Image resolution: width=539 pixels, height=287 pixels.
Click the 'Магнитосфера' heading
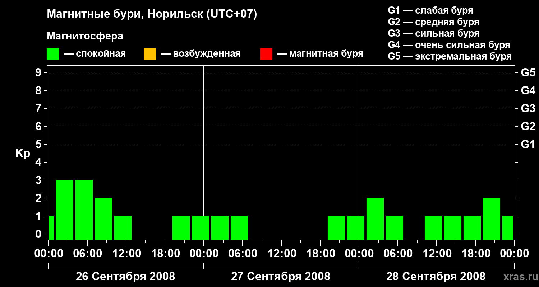[85, 36]
